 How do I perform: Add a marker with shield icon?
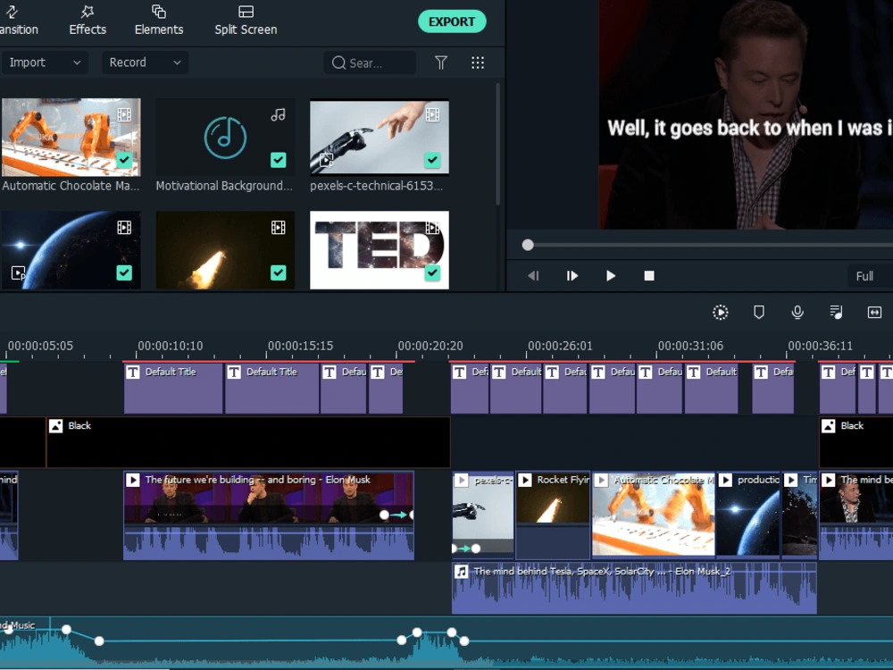click(758, 312)
